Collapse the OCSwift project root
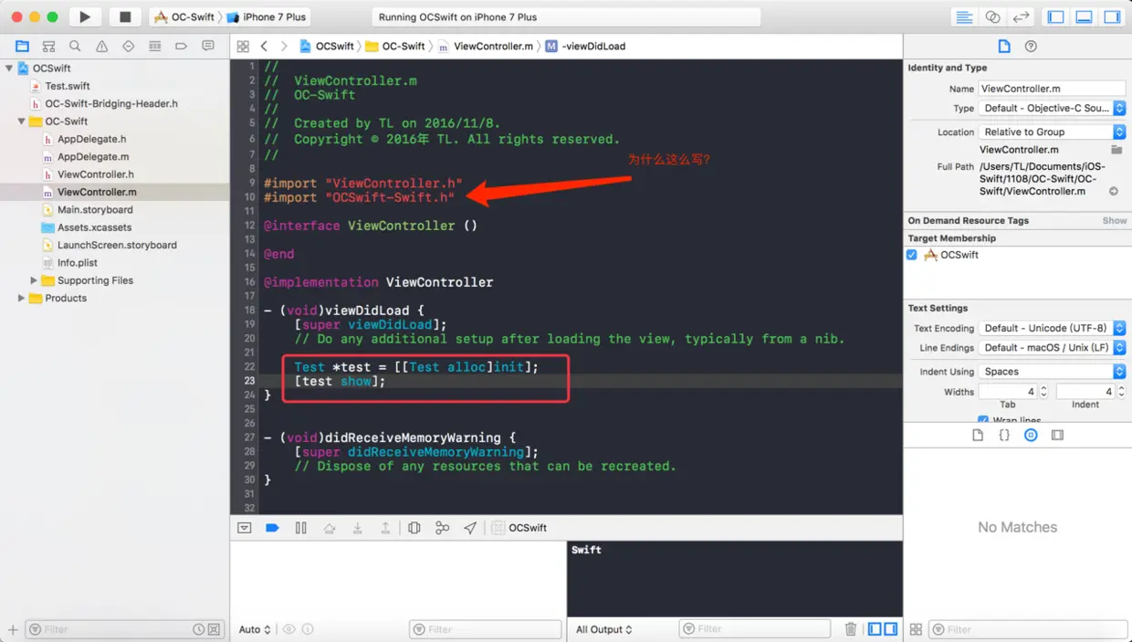 (x=9, y=68)
